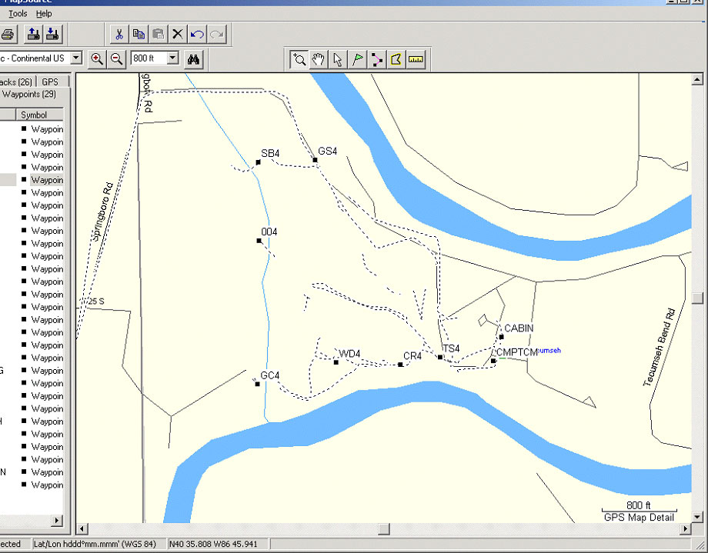Open the Continental US map product dropdown
This screenshot has height=553, width=708.
click(76, 58)
